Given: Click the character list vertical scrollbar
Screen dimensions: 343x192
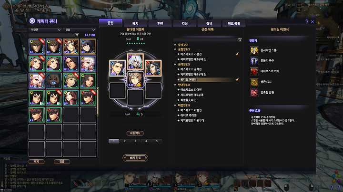Looking at the screenshot, I should pos(98,101).
